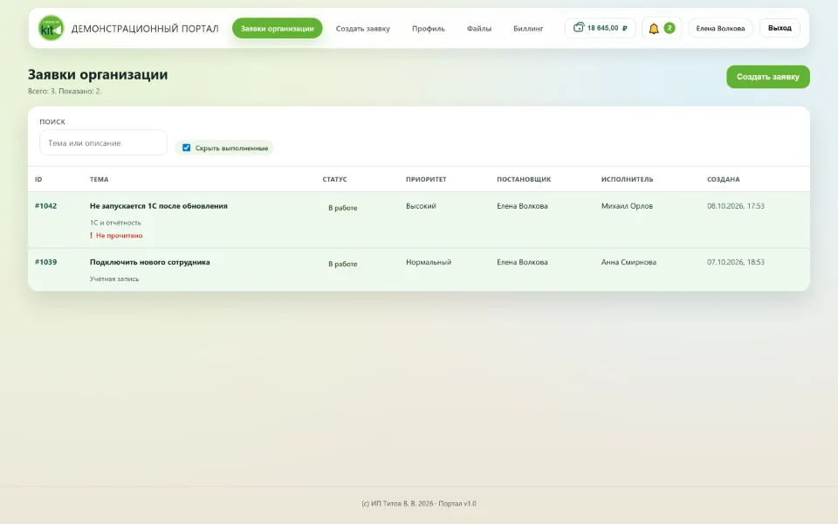Open the Профиль menu item

tap(428, 28)
